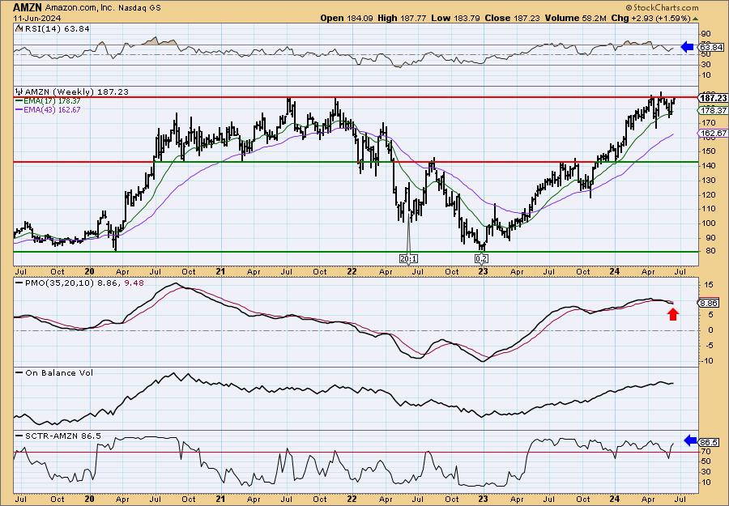This screenshot has width=729, height=506.
Task: Click the 162.67 EMA value tag on the axis
Action: pos(713,134)
